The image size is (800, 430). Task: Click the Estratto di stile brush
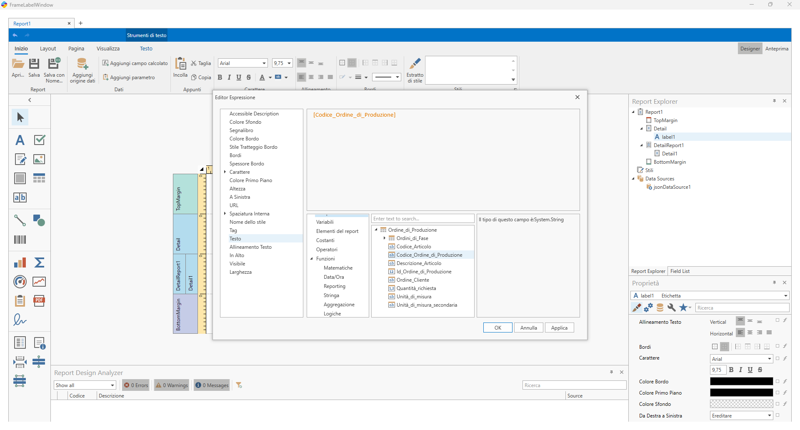pyautogui.click(x=415, y=64)
